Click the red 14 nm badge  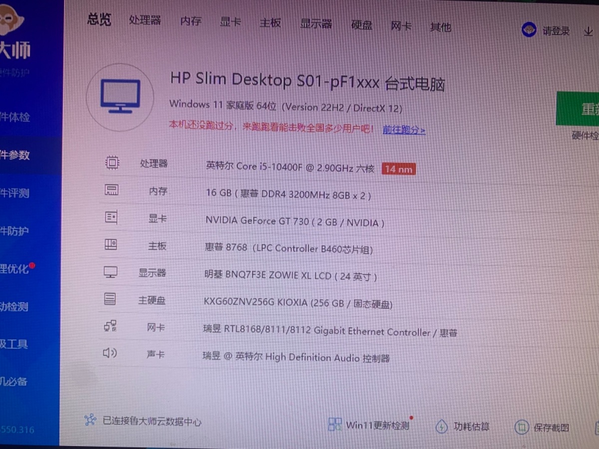pyautogui.click(x=398, y=169)
